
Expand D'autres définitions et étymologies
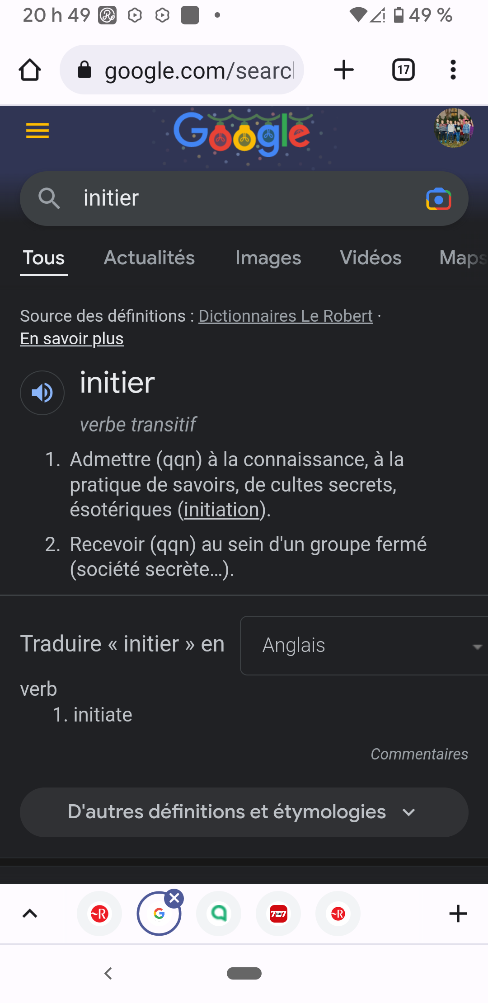click(x=244, y=812)
